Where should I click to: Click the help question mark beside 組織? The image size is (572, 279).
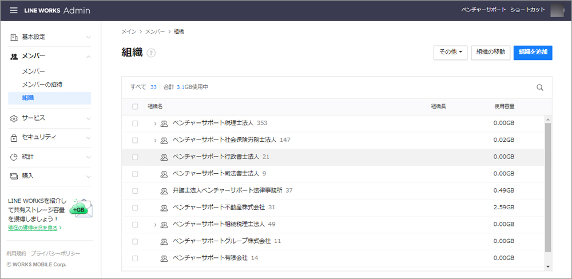click(151, 53)
